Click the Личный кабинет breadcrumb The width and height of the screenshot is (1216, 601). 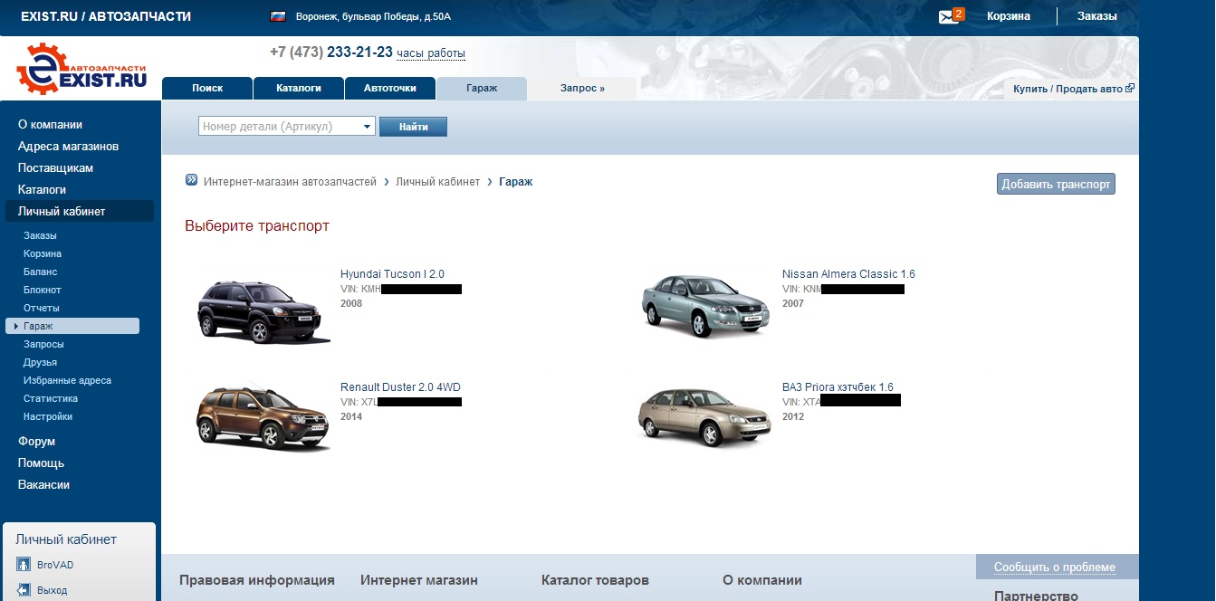click(437, 181)
